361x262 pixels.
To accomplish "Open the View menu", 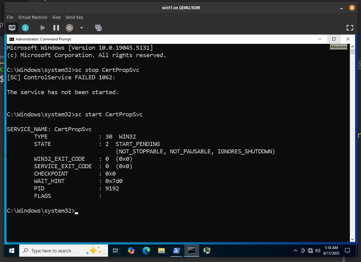I will (57, 17).
